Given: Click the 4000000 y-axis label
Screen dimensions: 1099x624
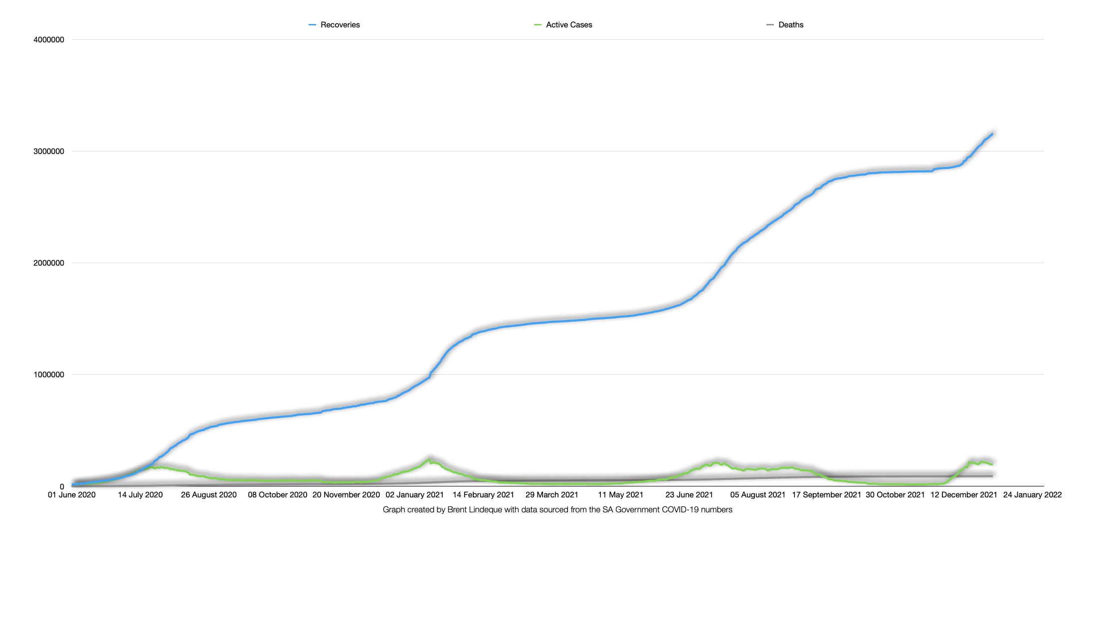Looking at the screenshot, I should click(49, 40).
